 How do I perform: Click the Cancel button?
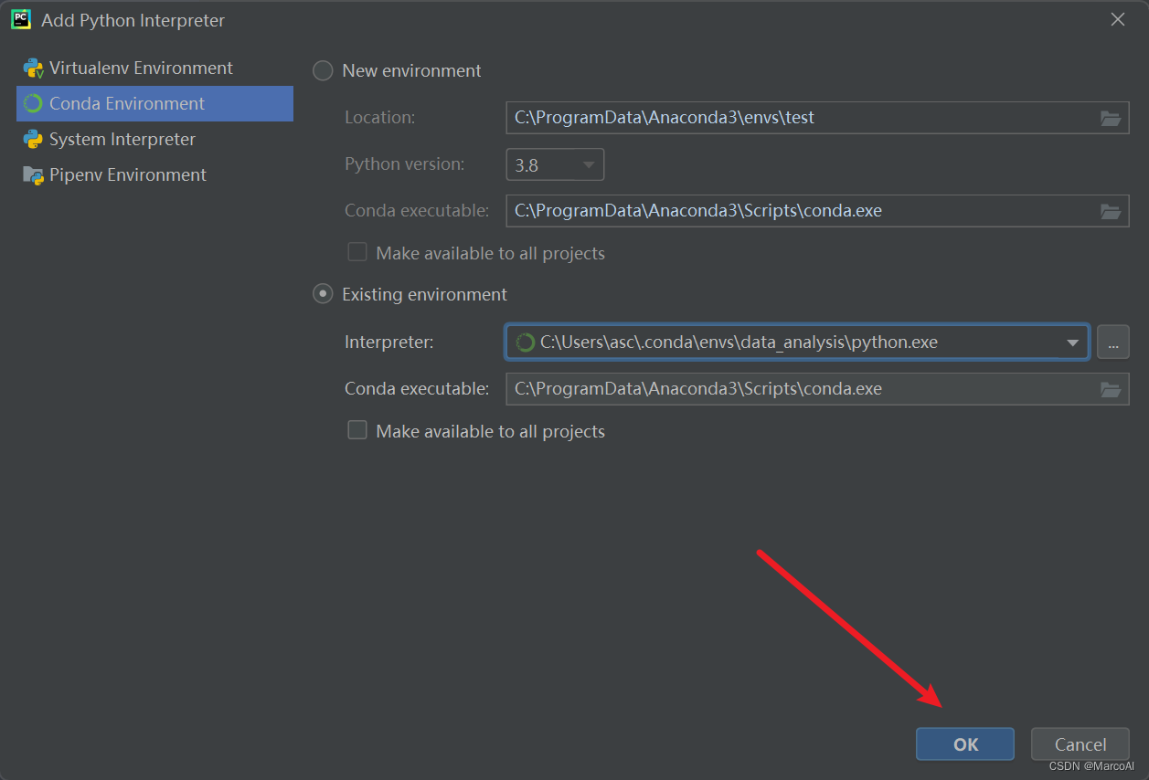click(x=1080, y=744)
